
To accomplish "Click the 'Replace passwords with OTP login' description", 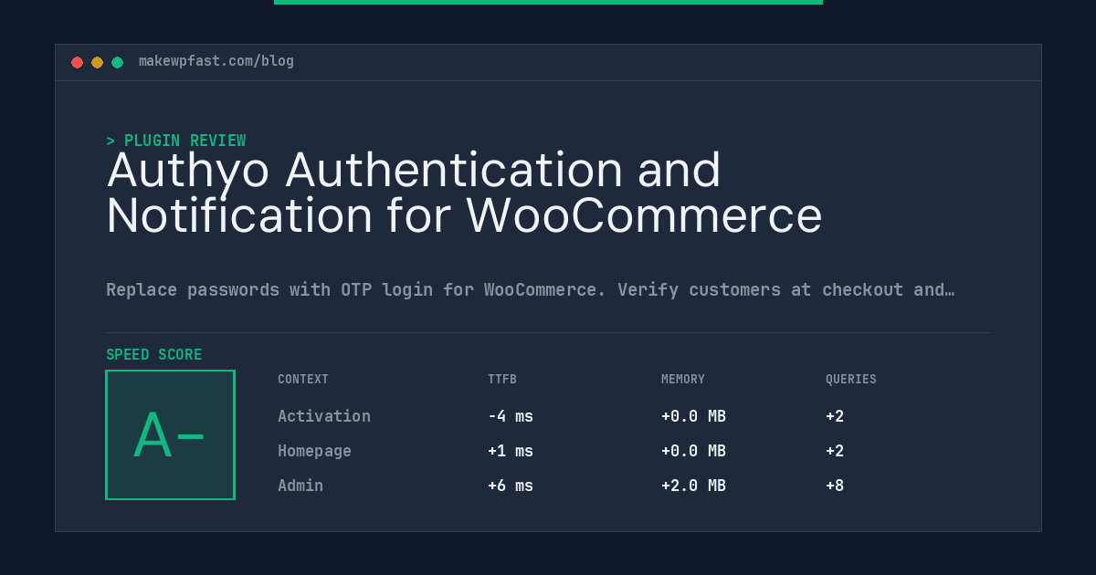I will [x=530, y=289].
